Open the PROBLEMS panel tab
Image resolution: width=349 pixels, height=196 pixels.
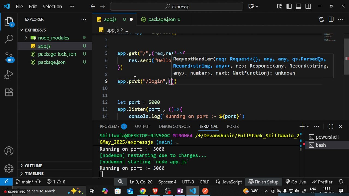pos(113,126)
